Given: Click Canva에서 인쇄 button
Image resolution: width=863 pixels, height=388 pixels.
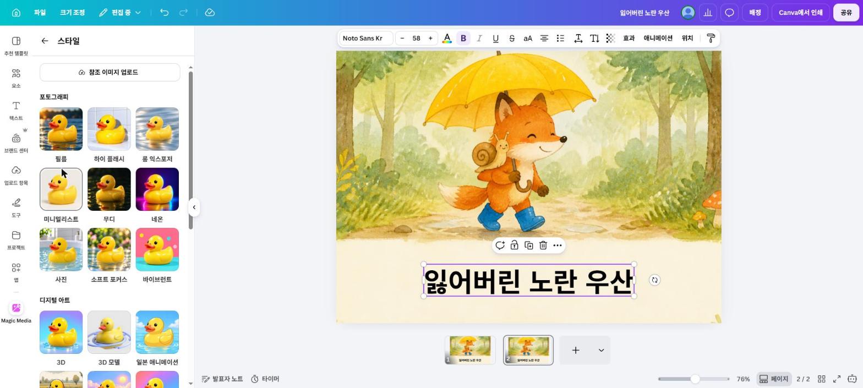Looking at the screenshot, I should click(800, 12).
